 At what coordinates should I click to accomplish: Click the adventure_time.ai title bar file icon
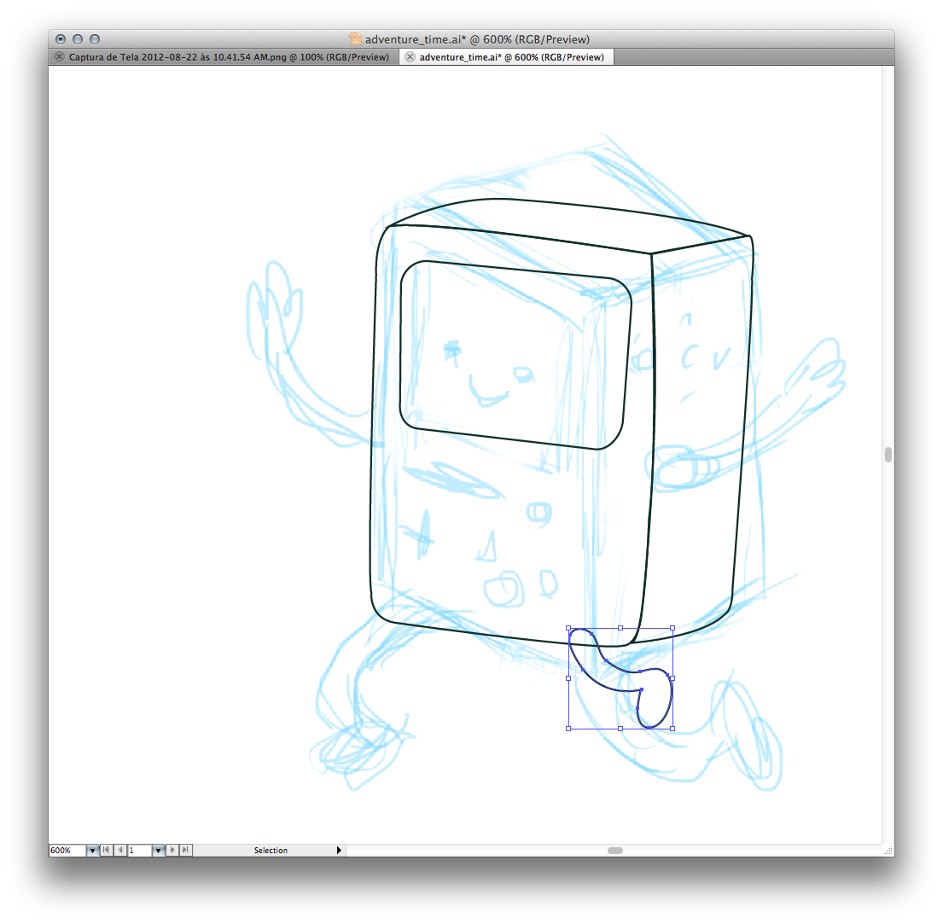[356, 39]
